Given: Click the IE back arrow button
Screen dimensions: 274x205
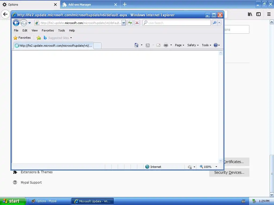Looking at the screenshot, I should pos(16,23).
